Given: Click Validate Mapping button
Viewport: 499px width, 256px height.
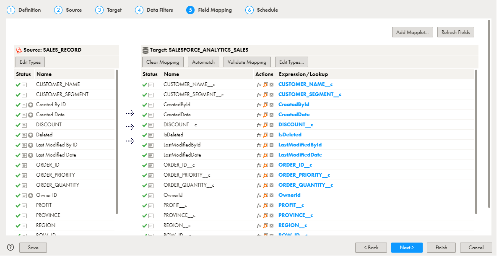Looking at the screenshot, I should 247,62.
